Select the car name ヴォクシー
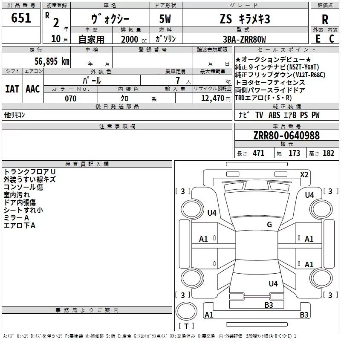The image size is (341, 341). pos(110,19)
